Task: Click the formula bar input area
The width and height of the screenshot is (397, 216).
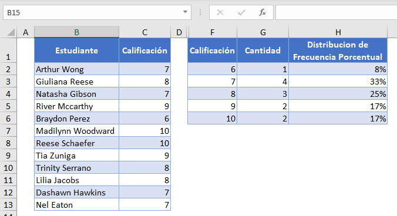Action: (337, 12)
